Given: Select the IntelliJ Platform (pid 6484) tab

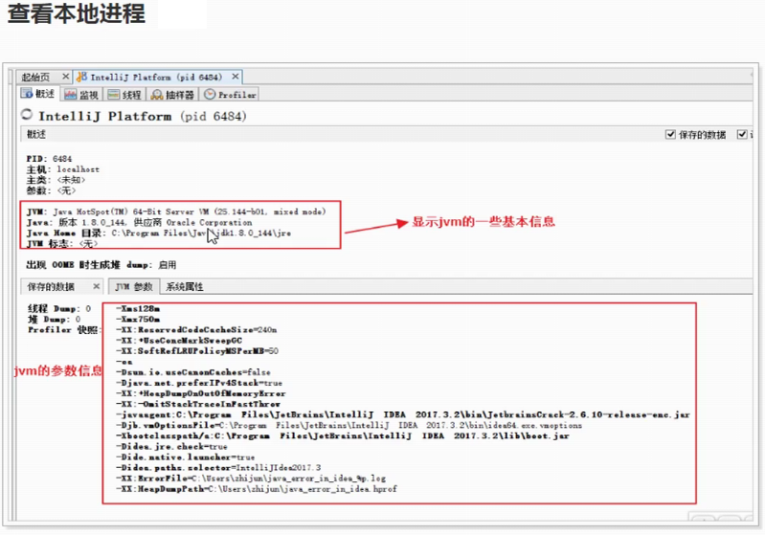Looking at the screenshot, I should point(156,78).
